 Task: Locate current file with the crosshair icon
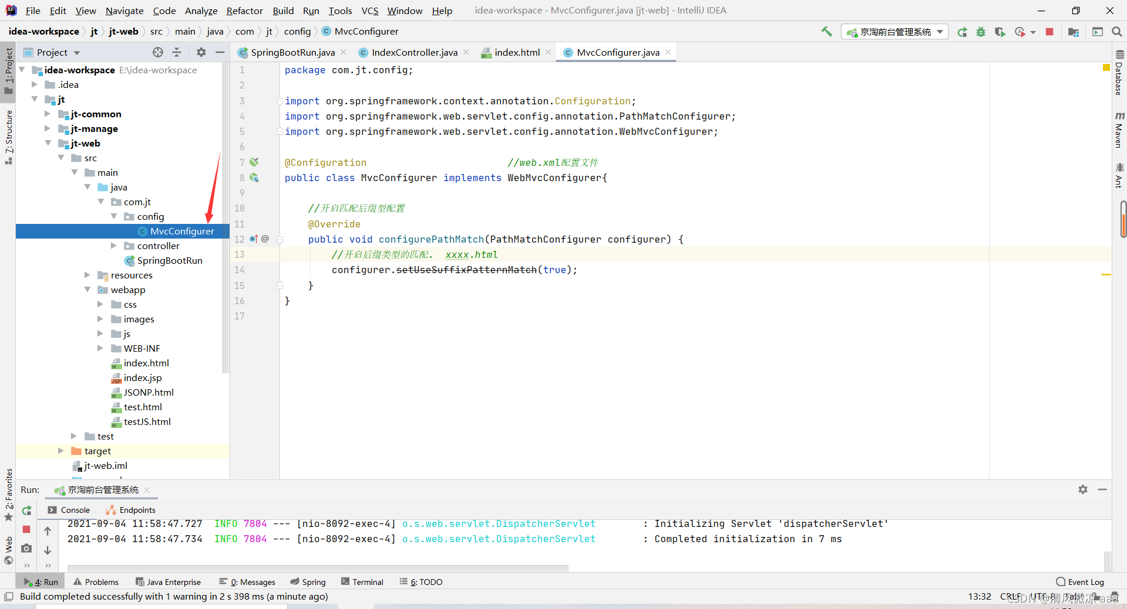click(158, 52)
